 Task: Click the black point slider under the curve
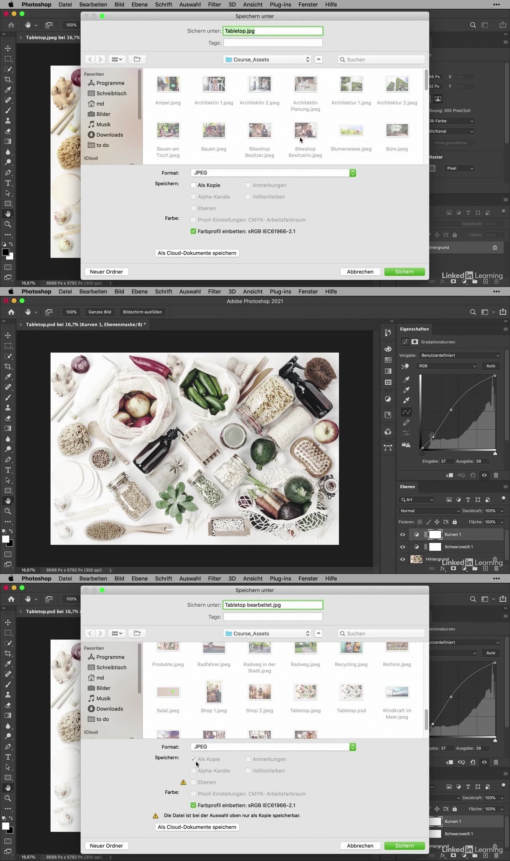tap(422, 453)
